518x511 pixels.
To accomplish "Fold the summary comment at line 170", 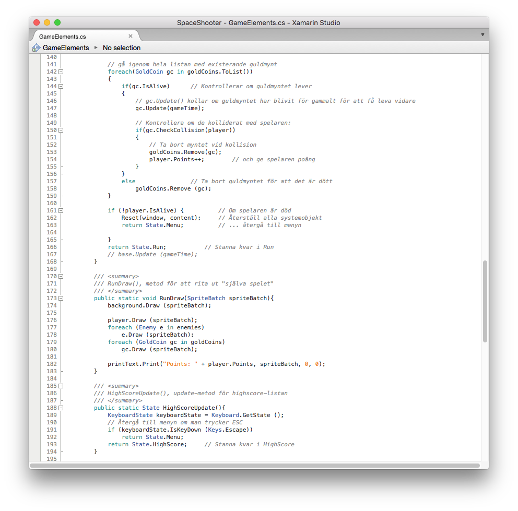I will tap(61, 276).
